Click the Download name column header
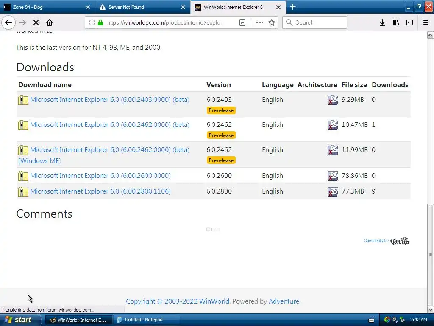This screenshot has height=326, width=434. pos(45,85)
